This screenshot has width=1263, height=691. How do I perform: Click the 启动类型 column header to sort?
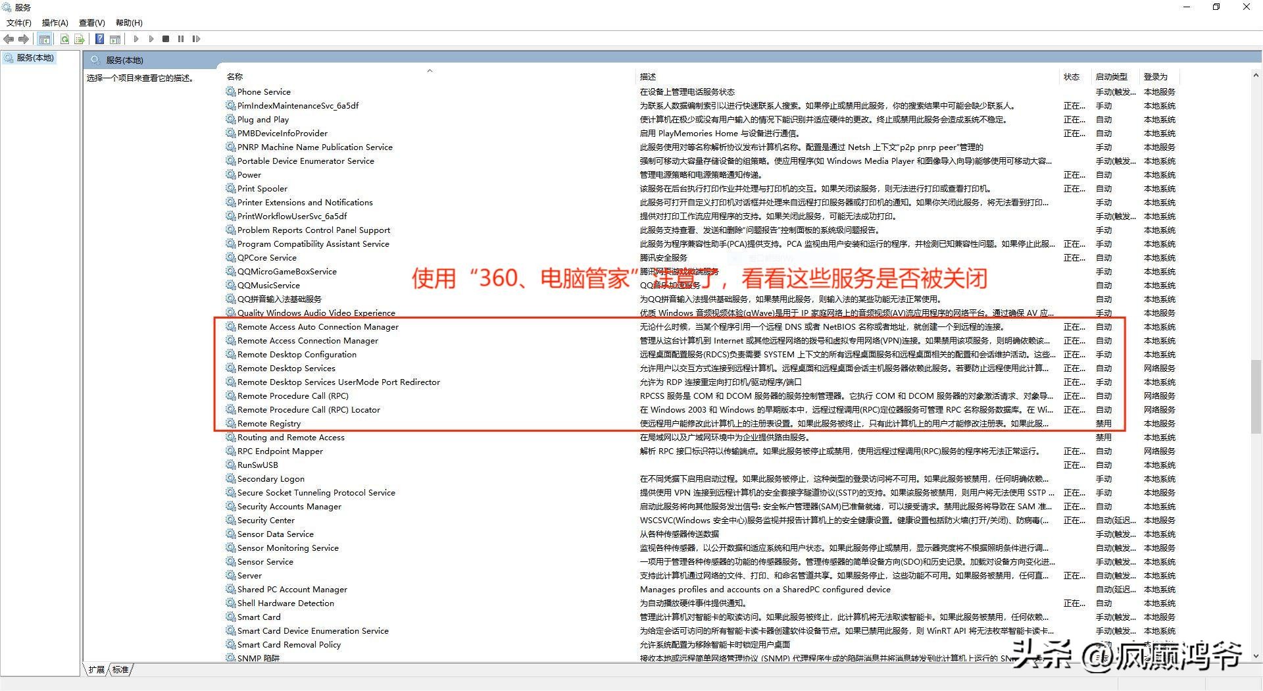1112,76
